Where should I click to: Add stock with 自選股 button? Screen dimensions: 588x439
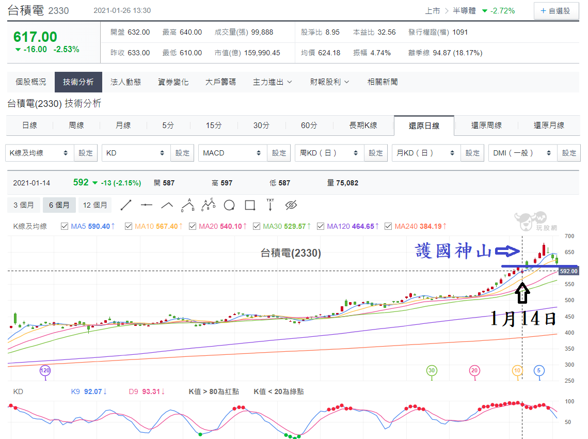556,11
